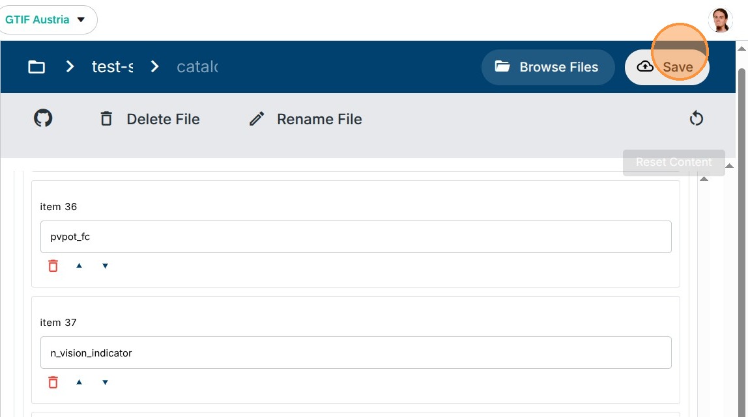The width and height of the screenshot is (748, 417).
Task: Open the test-s breadcrumb folder
Action: point(112,66)
